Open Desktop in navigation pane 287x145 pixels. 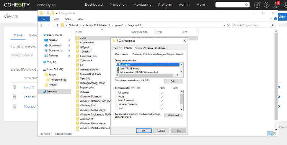pos(53,40)
